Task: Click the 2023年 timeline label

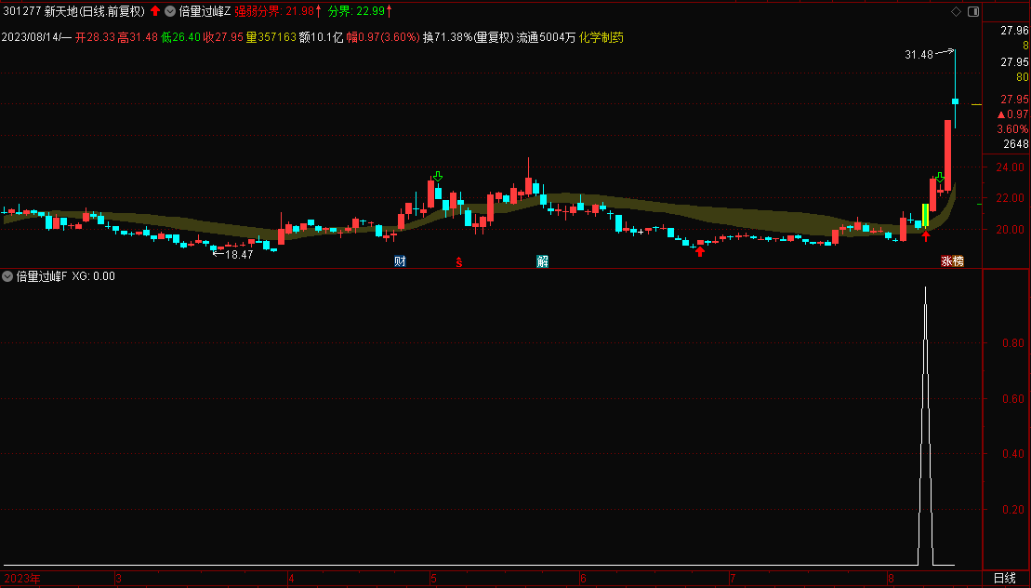Action: (22, 579)
